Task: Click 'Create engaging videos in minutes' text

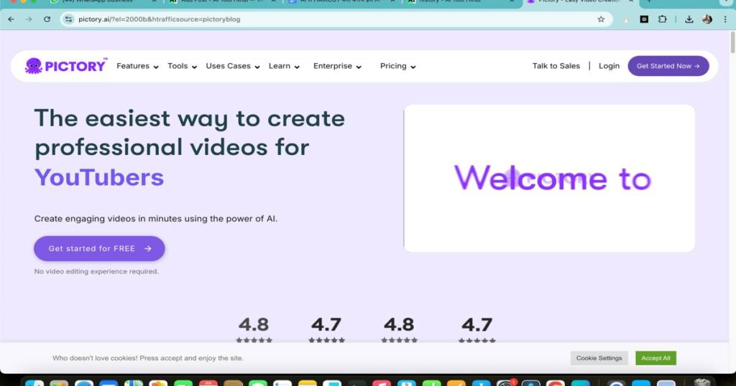Action: point(156,219)
